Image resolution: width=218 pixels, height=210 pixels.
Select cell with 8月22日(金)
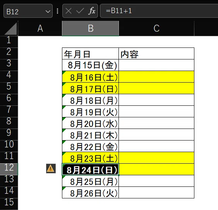coord(90,146)
